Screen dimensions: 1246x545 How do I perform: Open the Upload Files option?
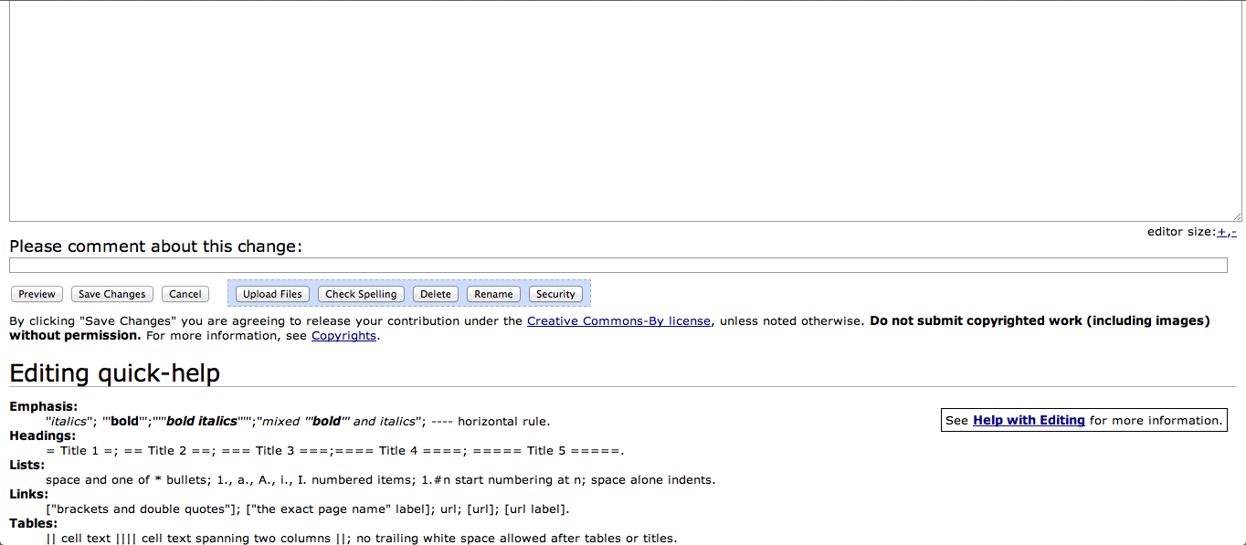pyautogui.click(x=272, y=294)
